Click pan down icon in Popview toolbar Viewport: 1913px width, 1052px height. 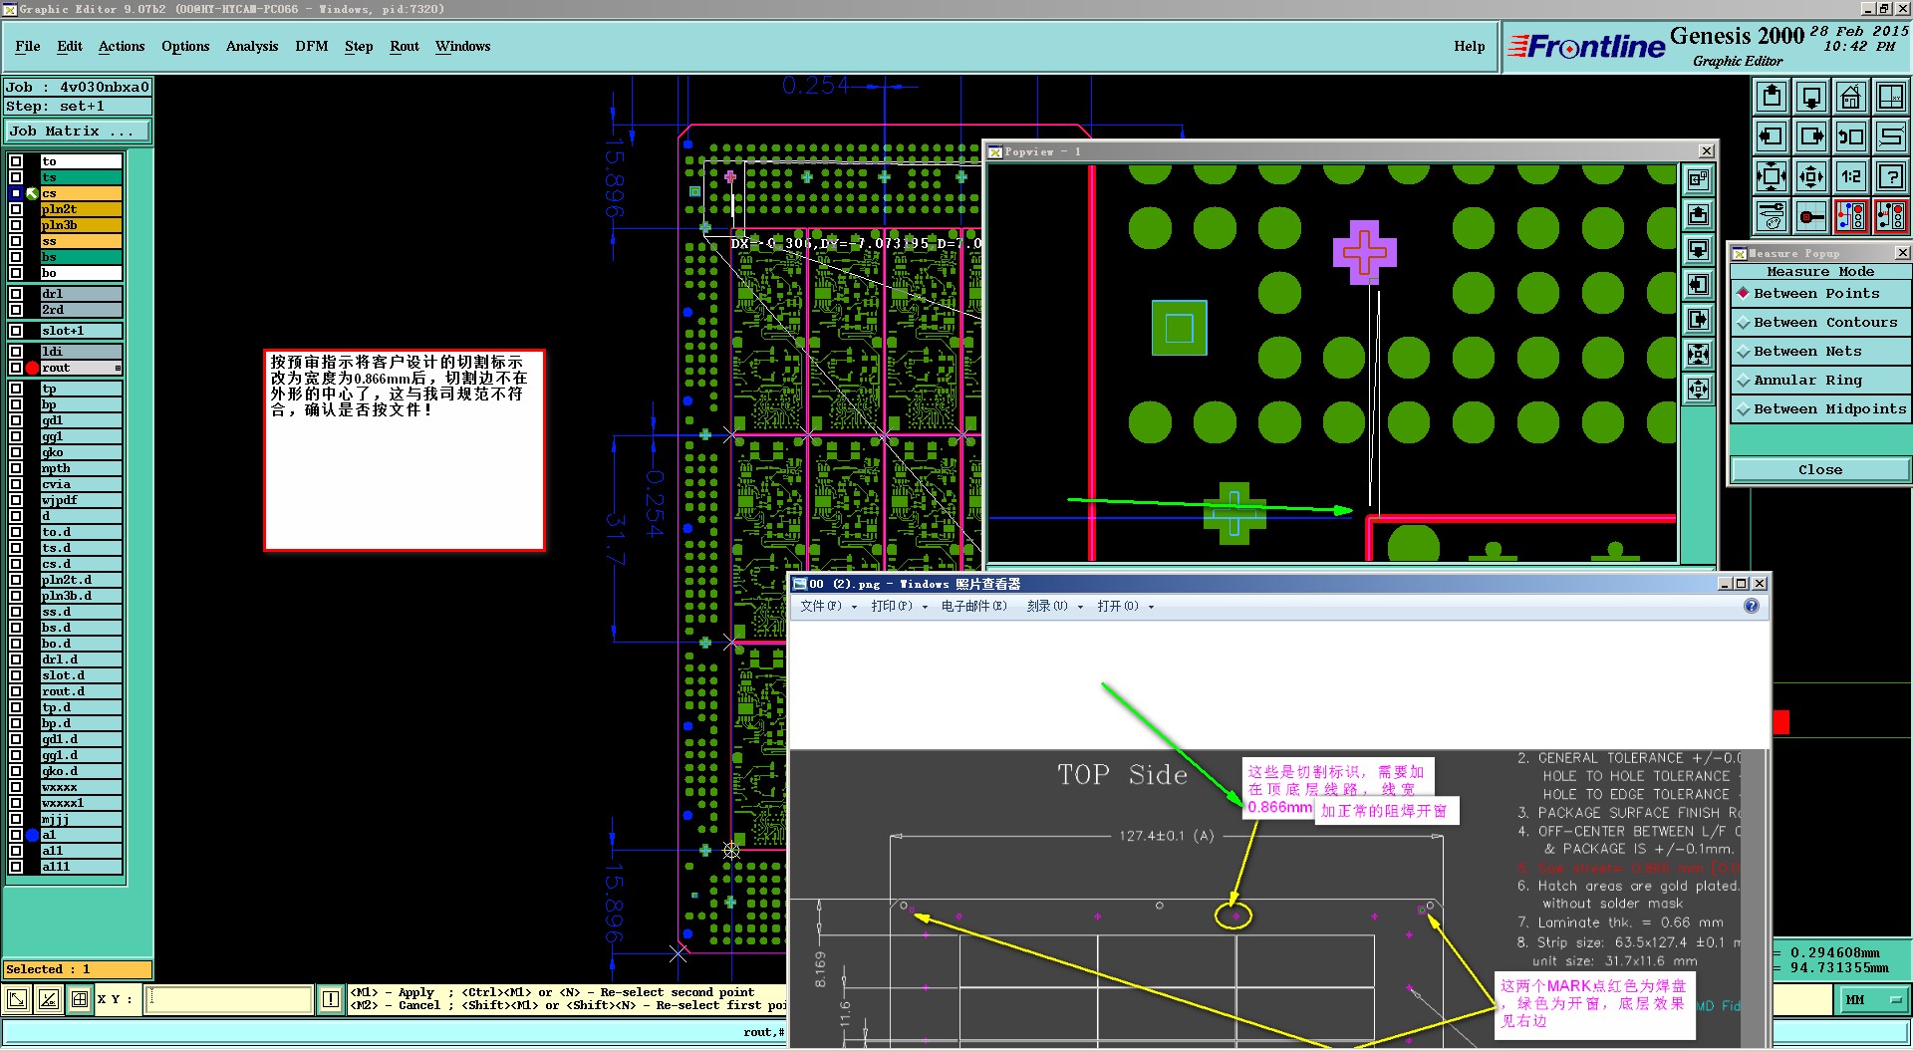[x=1699, y=250]
